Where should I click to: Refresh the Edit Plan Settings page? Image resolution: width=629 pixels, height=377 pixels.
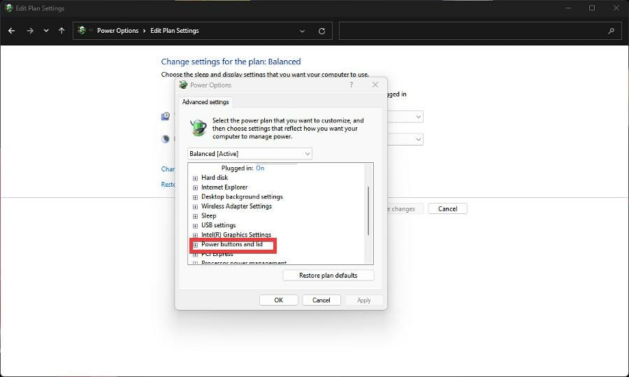[x=321, y=31]
